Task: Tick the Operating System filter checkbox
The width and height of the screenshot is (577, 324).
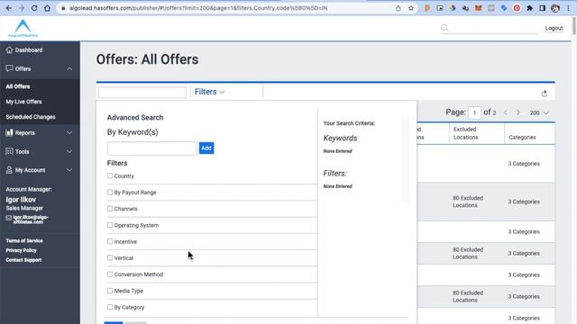Action: click(x=110, y=225)
